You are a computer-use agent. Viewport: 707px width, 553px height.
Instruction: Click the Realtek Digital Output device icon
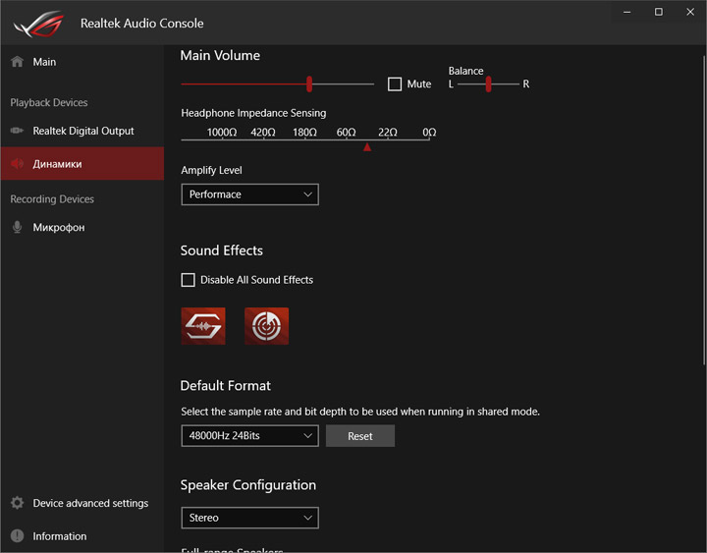point(17,131)
